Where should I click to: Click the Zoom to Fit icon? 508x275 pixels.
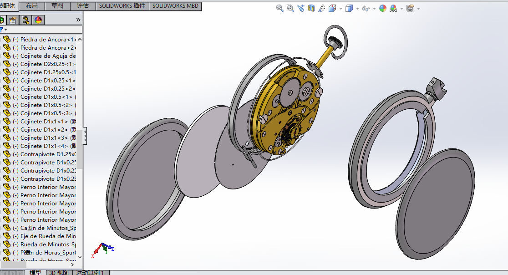[279, 8]
